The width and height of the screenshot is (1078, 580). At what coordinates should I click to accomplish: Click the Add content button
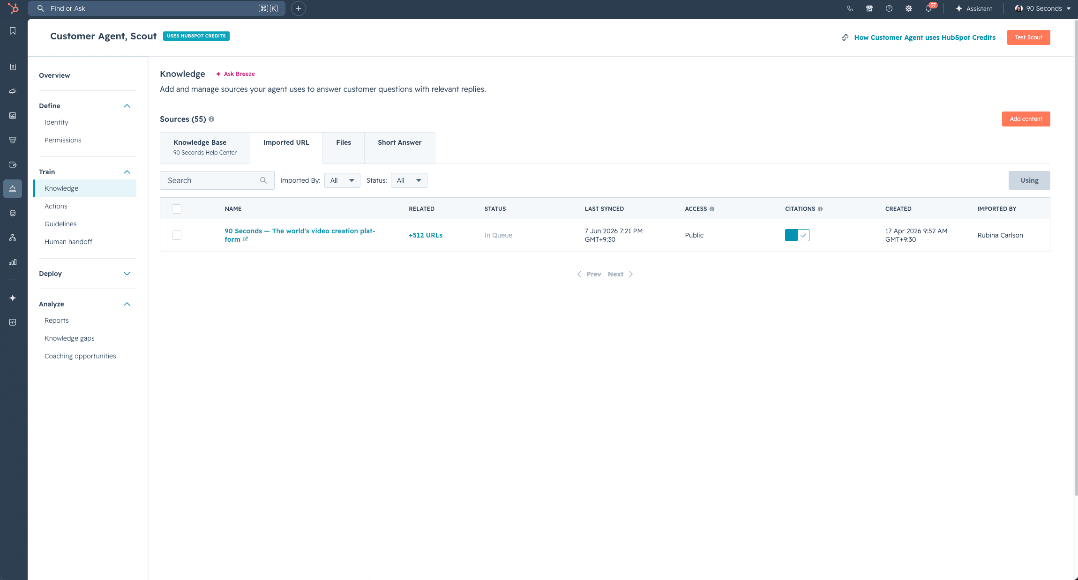pyautogui.click(x=1026, y=119)
